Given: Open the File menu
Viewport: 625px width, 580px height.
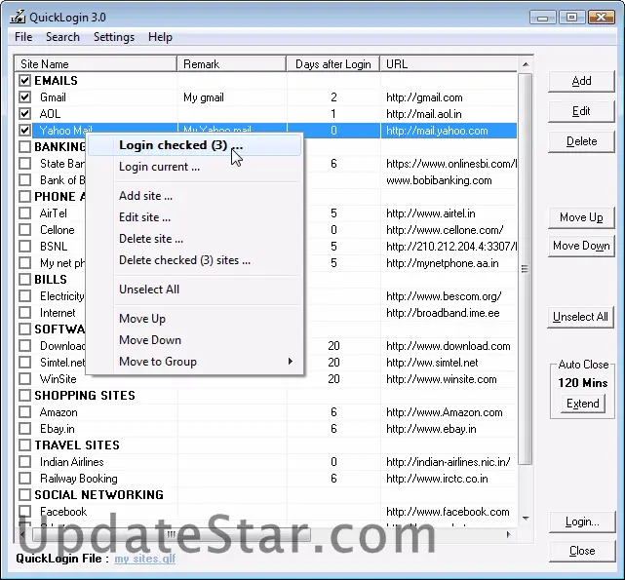Looking at the screenshot, I should coord(23,37).
